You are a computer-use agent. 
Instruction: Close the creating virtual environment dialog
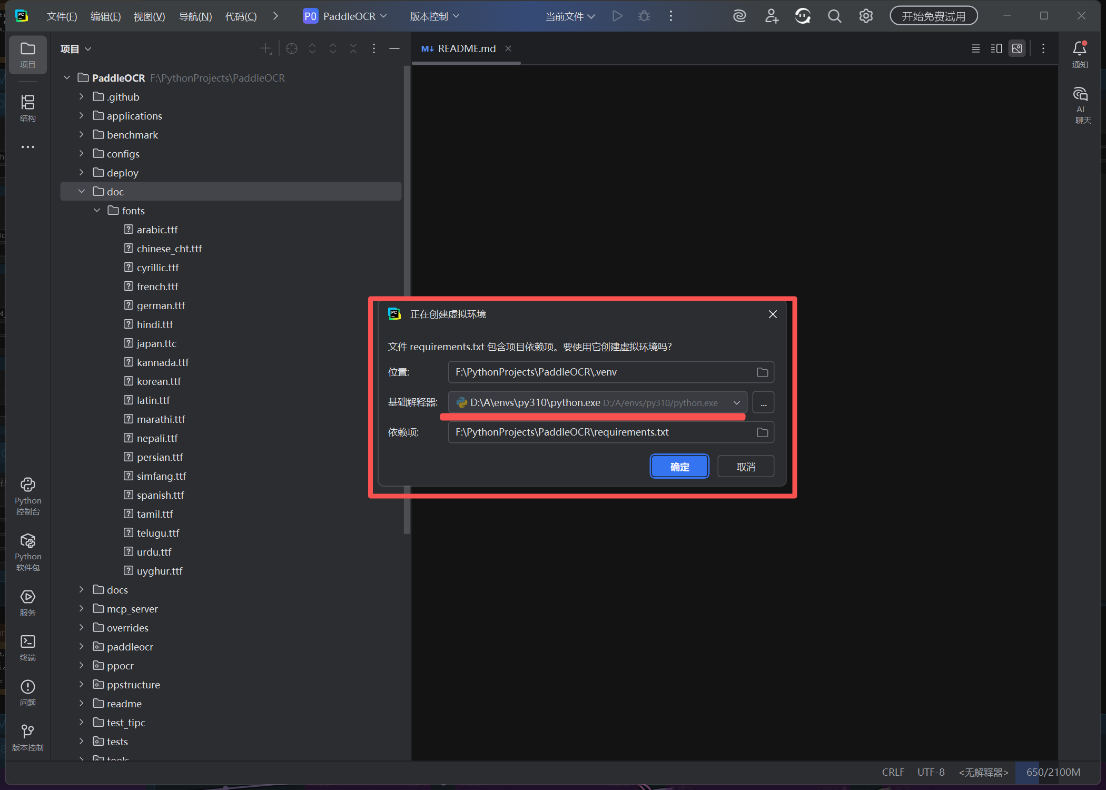pyautogui.click(x=773, y=314)
